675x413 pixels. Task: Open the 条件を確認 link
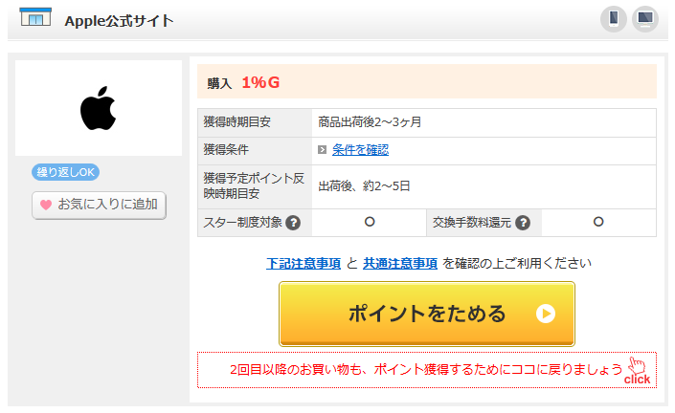coord(360,150)
